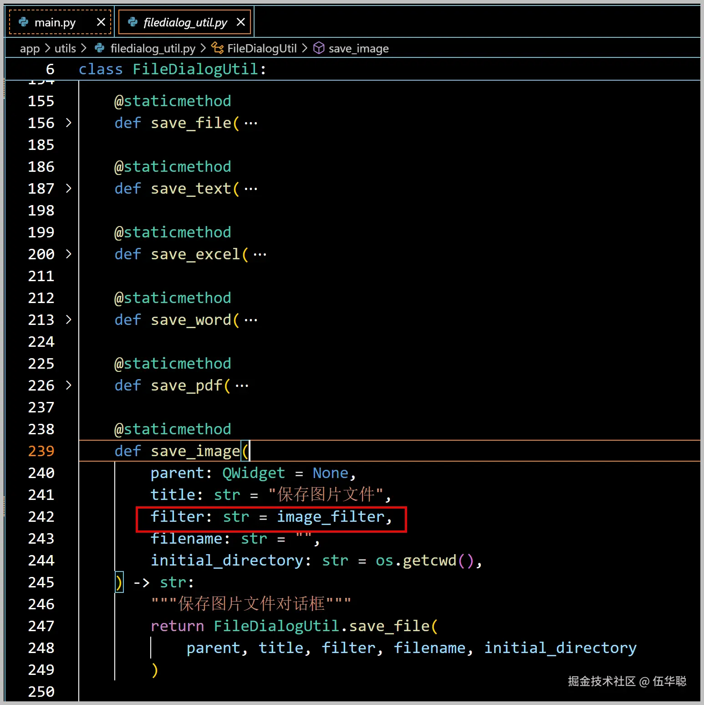Screen dimensions: 704x705
Task: Click the ellipsis after save_pdf(
Action: [242, 386]
